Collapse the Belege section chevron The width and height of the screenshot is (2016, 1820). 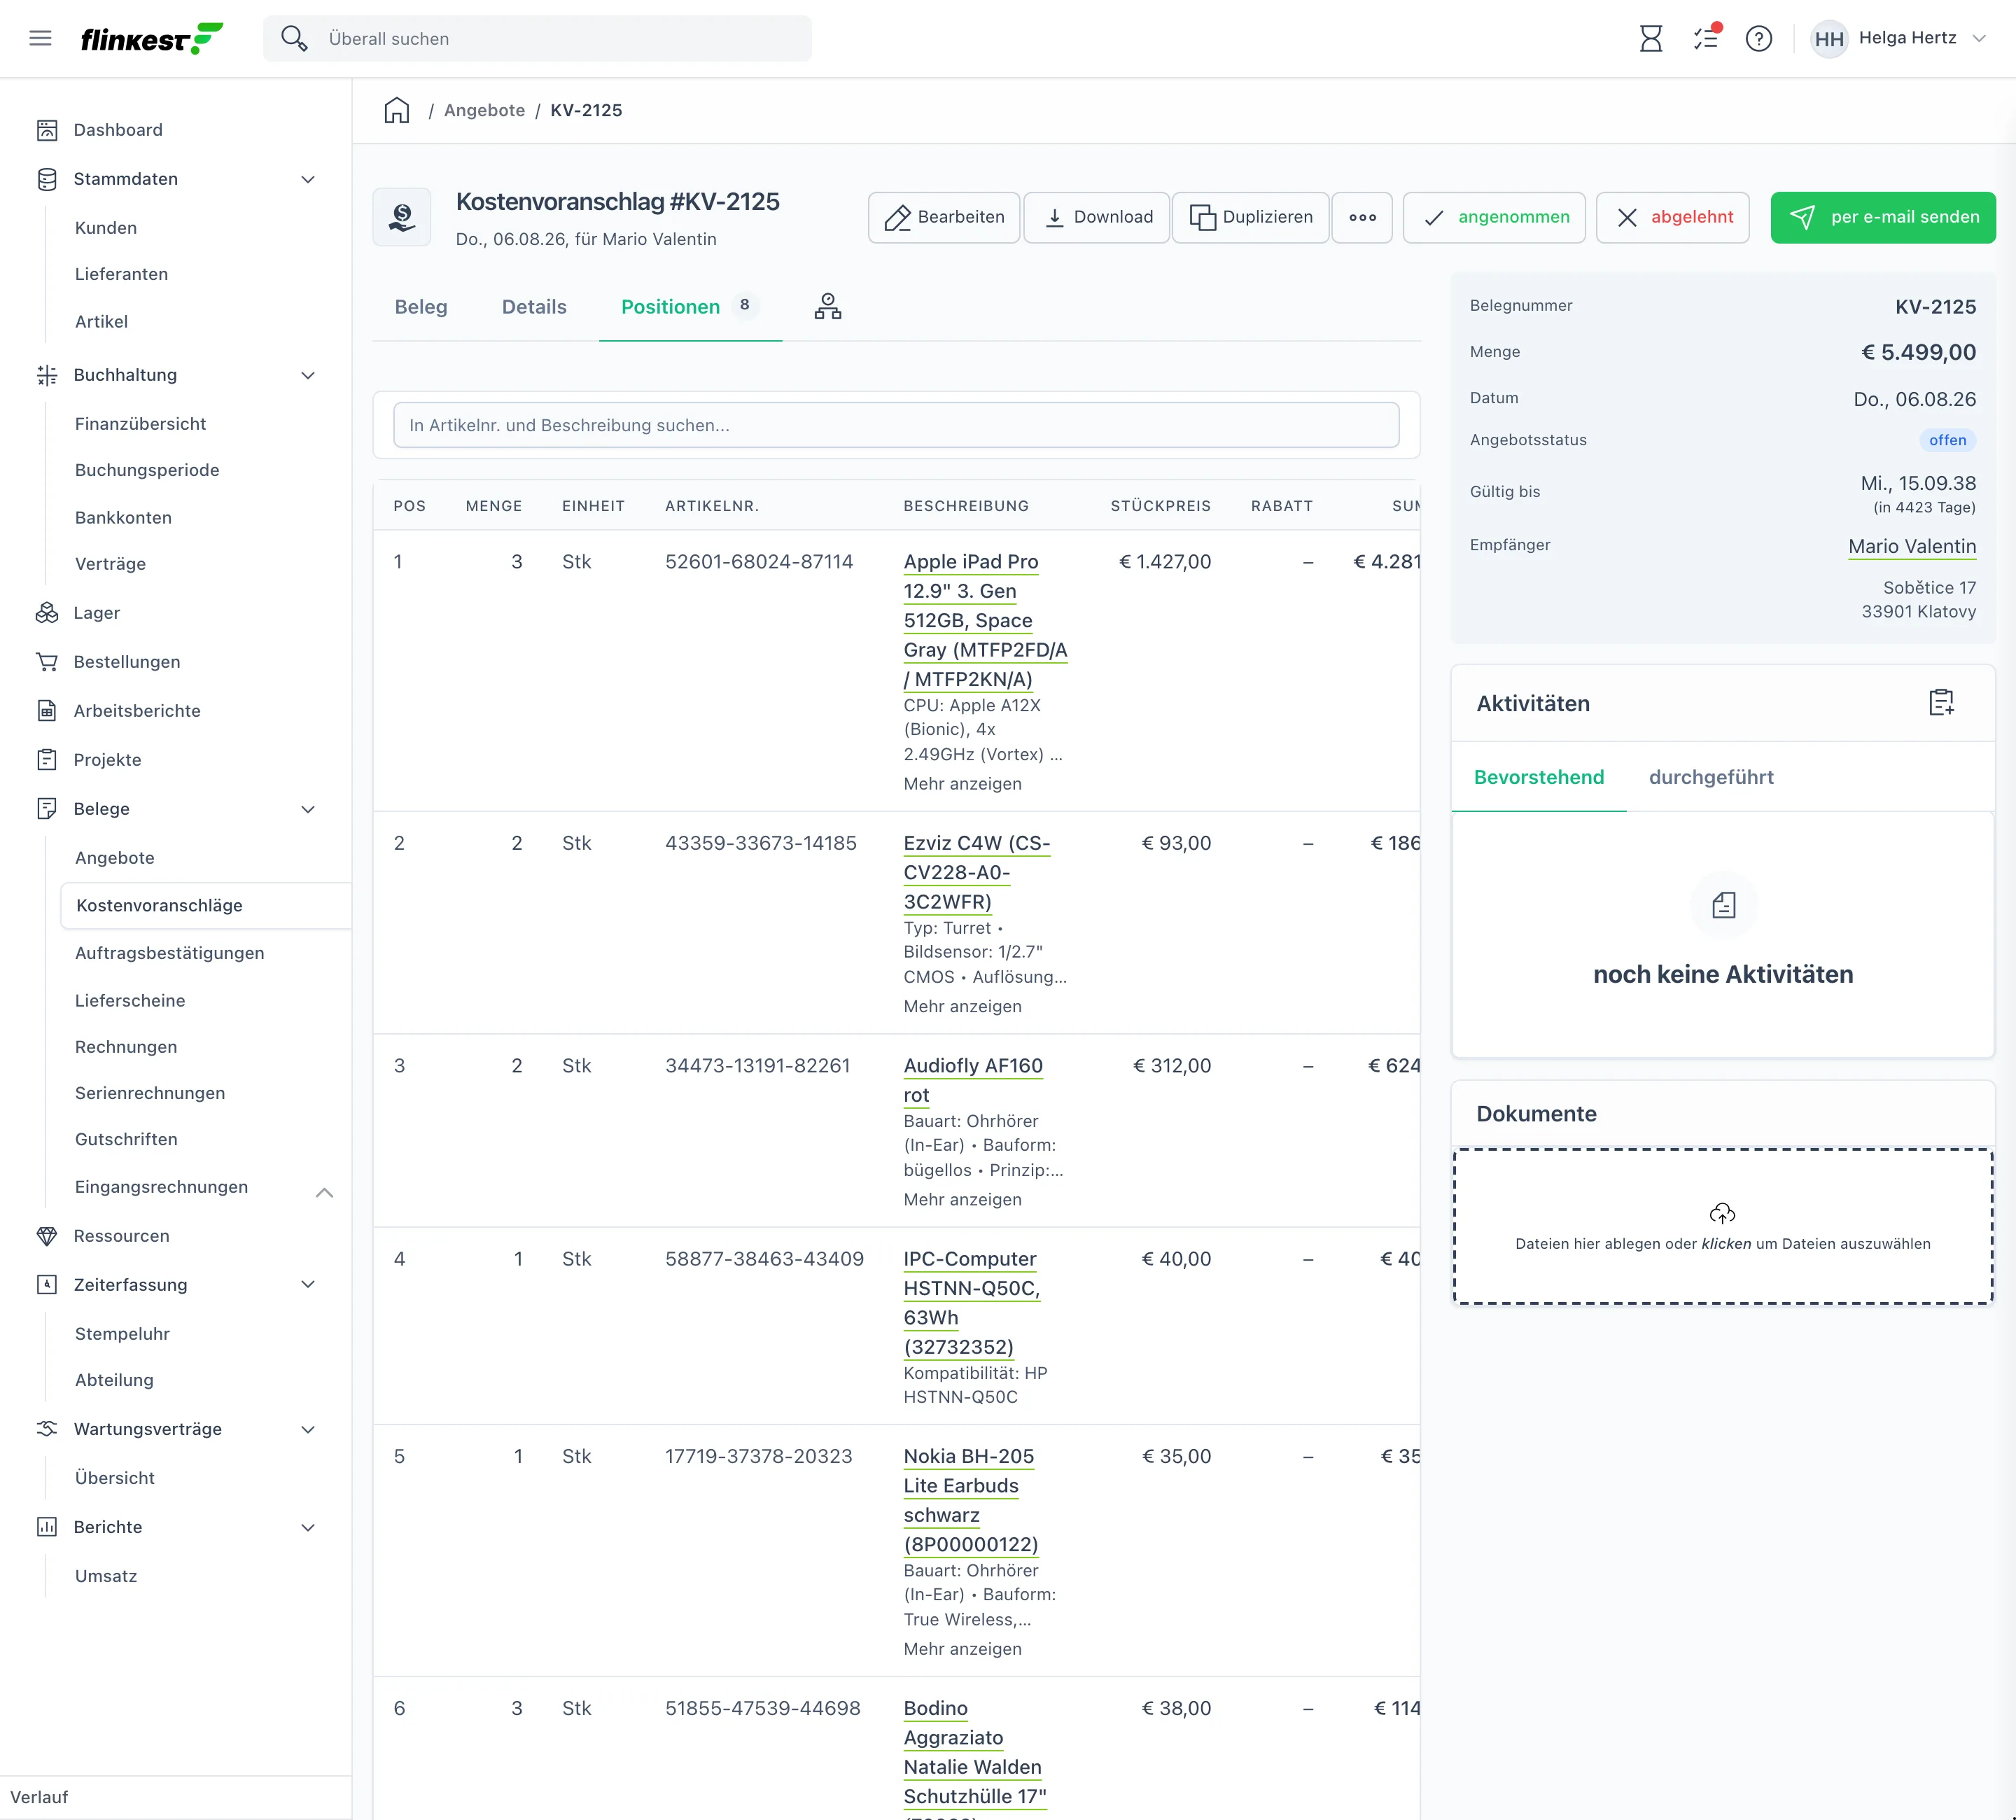tap(308, 809)
